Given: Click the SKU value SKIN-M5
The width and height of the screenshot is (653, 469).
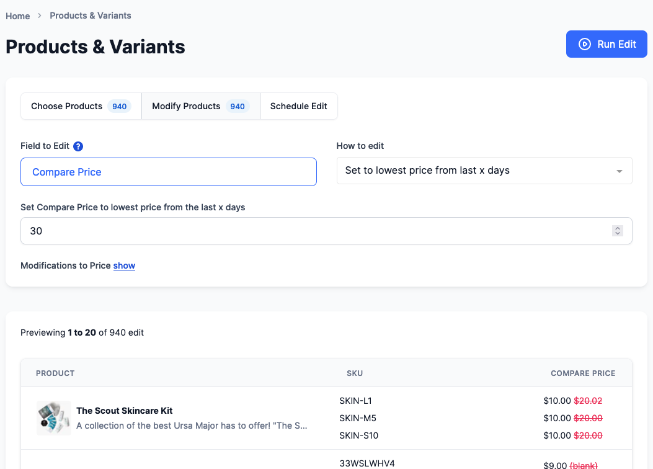Looking at the screenshot, I should click(358, 418).
